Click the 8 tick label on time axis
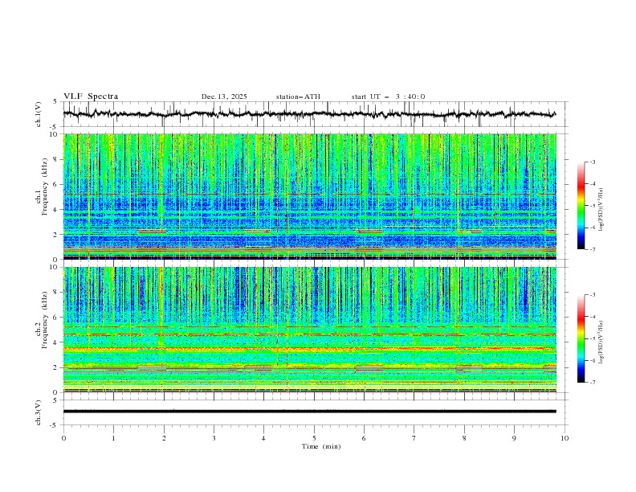 pyautogui.click(x=464, y=438)
